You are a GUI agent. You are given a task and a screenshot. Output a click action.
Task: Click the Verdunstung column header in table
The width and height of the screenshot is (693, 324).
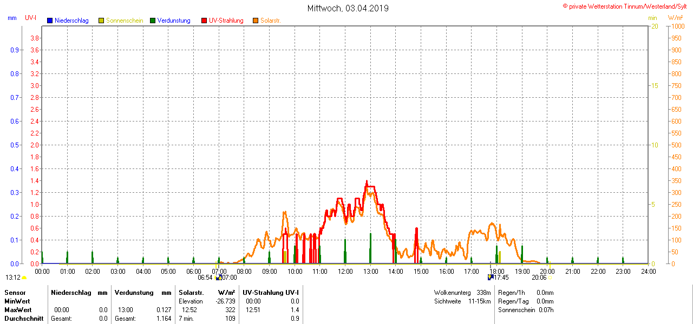[133, 292]
